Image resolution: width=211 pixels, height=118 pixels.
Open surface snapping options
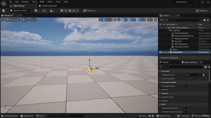tap(119, 20)
